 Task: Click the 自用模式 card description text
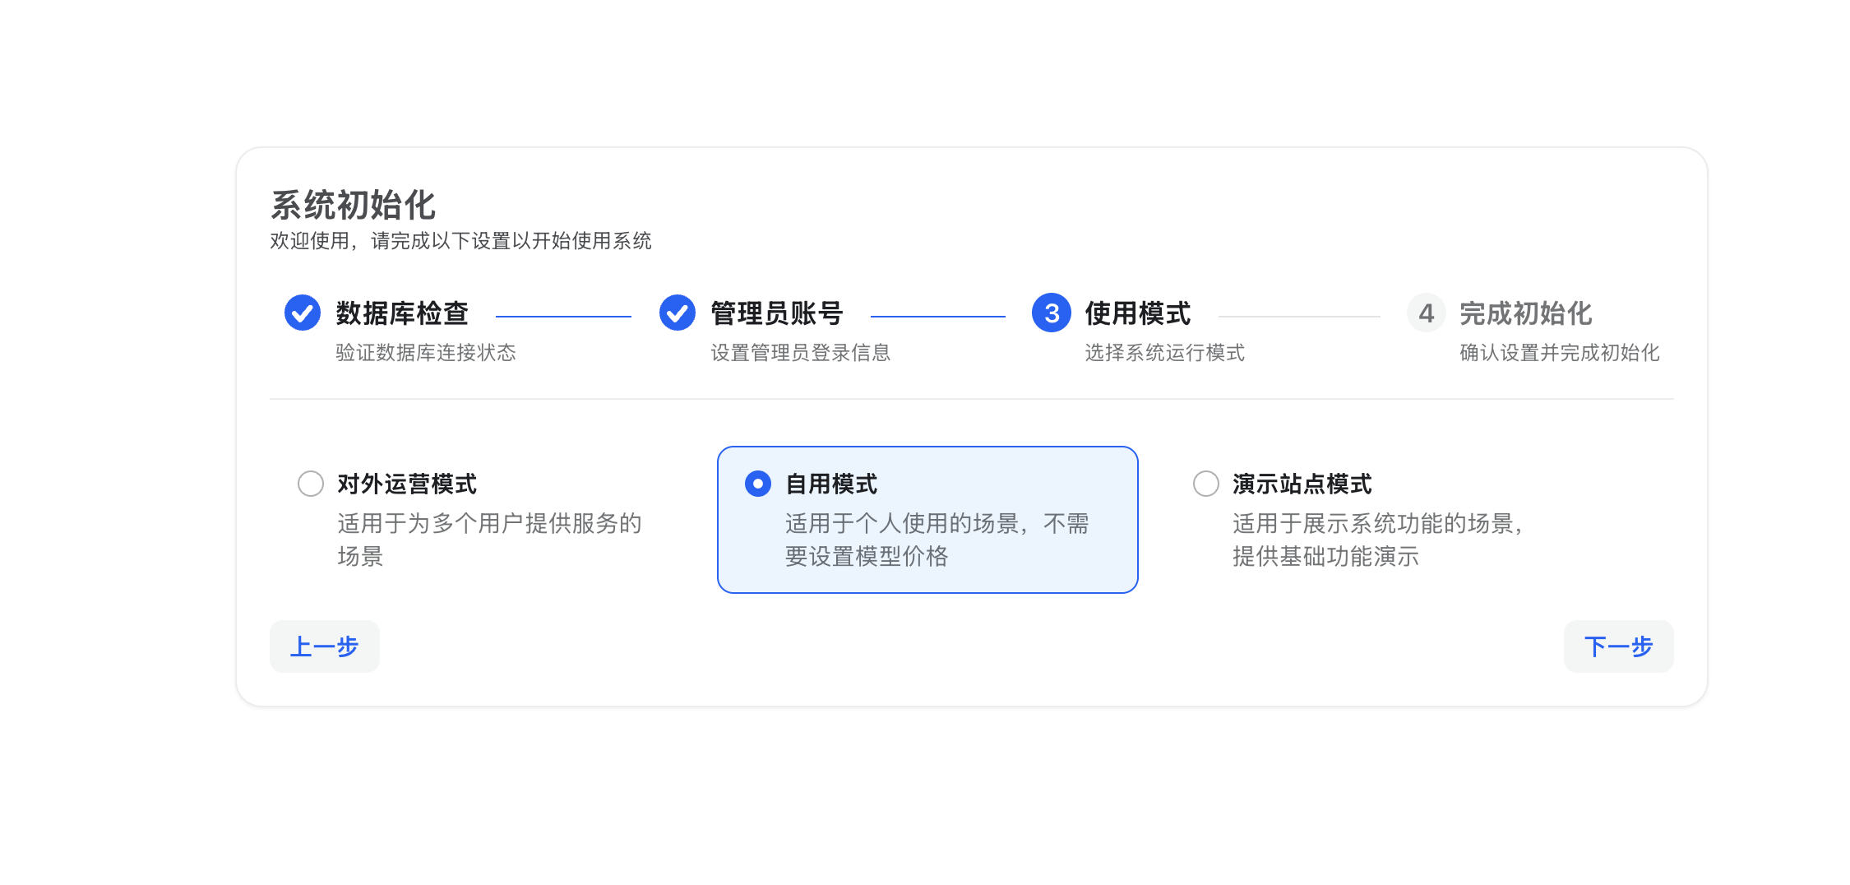937,540
